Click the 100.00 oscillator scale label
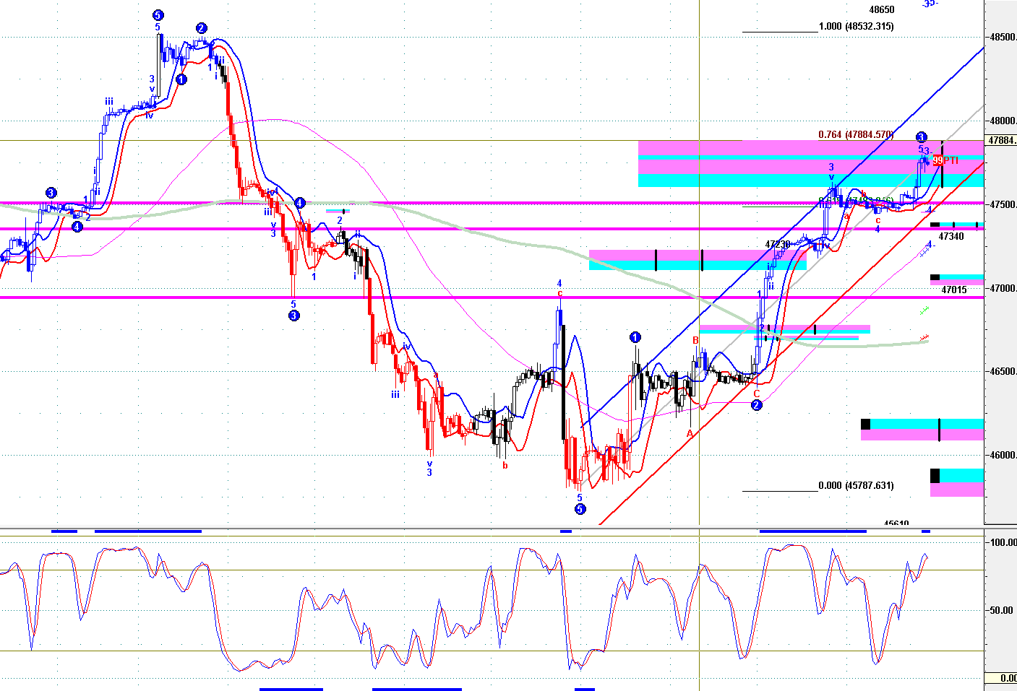The height and width of the screenshot is (691, 1017). point(1003,542)
